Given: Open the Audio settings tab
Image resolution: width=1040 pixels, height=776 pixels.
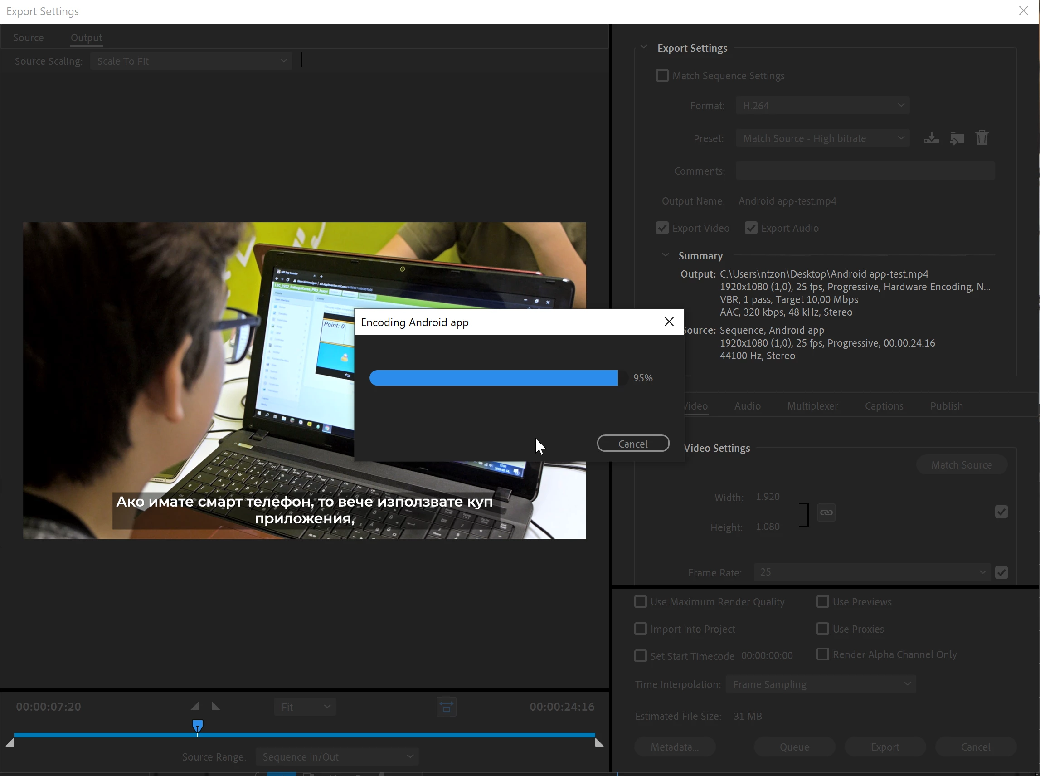Looking at the screenshot, I should 748,406.
